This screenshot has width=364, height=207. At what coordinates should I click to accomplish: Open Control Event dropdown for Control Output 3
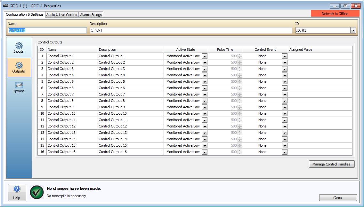pos(285,69)
